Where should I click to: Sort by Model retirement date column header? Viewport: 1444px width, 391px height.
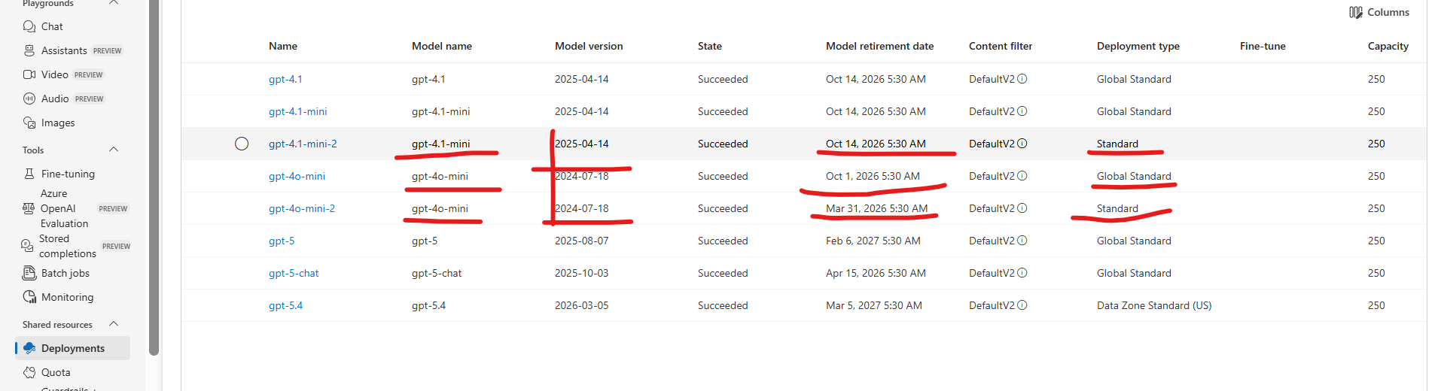tap(879, 46)
